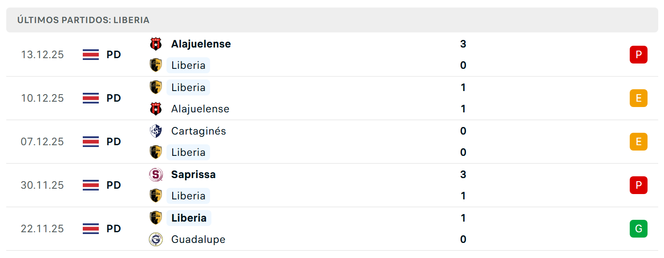
Task: Click the orange E badge for the 10.12.25 match
Action: tap(639, 98)
